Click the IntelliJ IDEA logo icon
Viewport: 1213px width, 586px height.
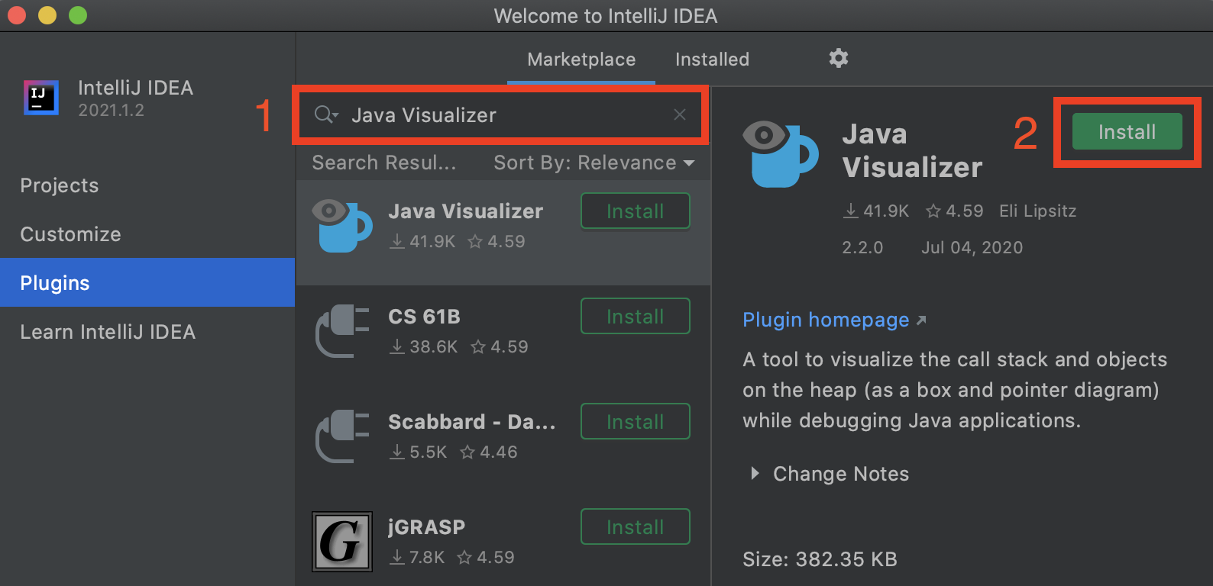(41, 98)
